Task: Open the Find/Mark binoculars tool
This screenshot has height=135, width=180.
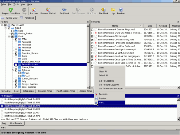Action: click(64, 10)
